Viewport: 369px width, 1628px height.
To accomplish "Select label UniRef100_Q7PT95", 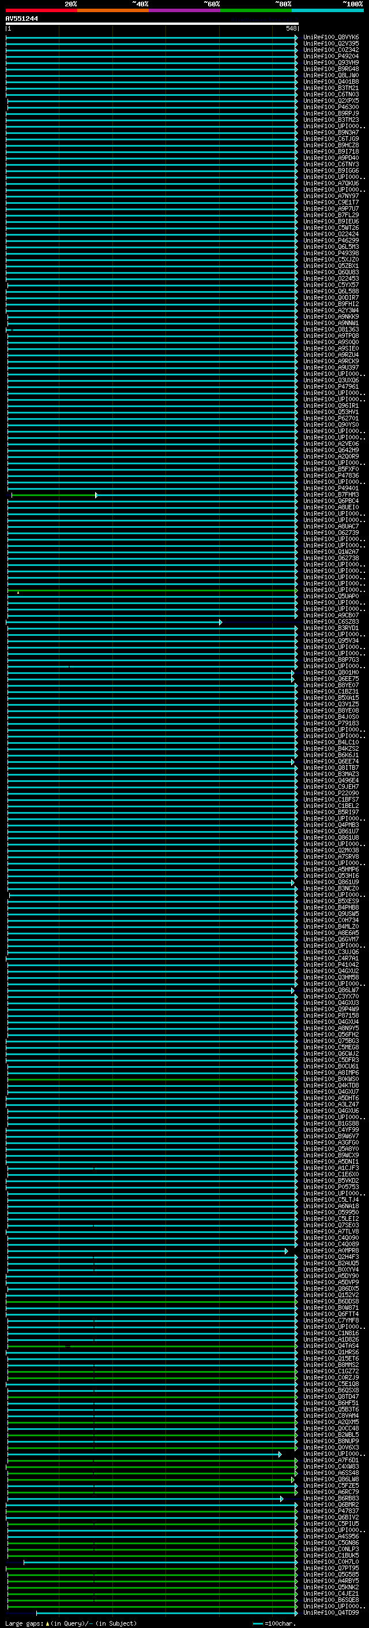I will click(x=331, y=1568).
